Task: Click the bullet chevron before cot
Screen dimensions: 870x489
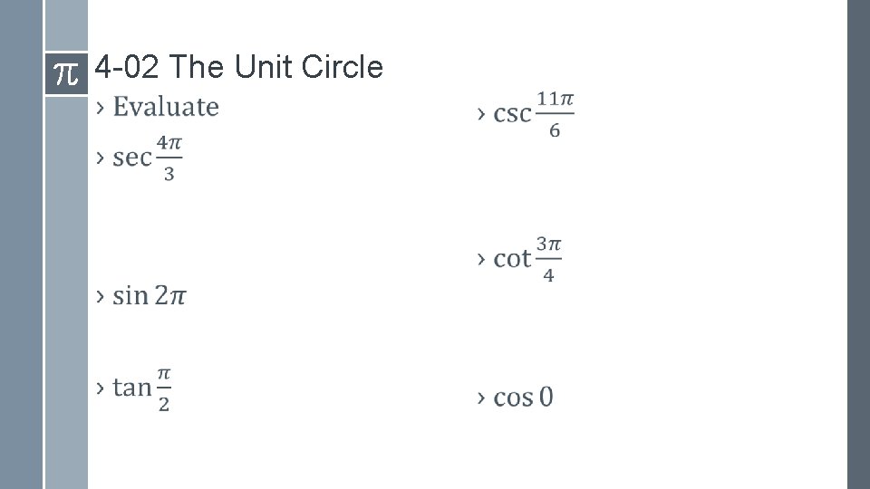Action: [x=481, y=259]
